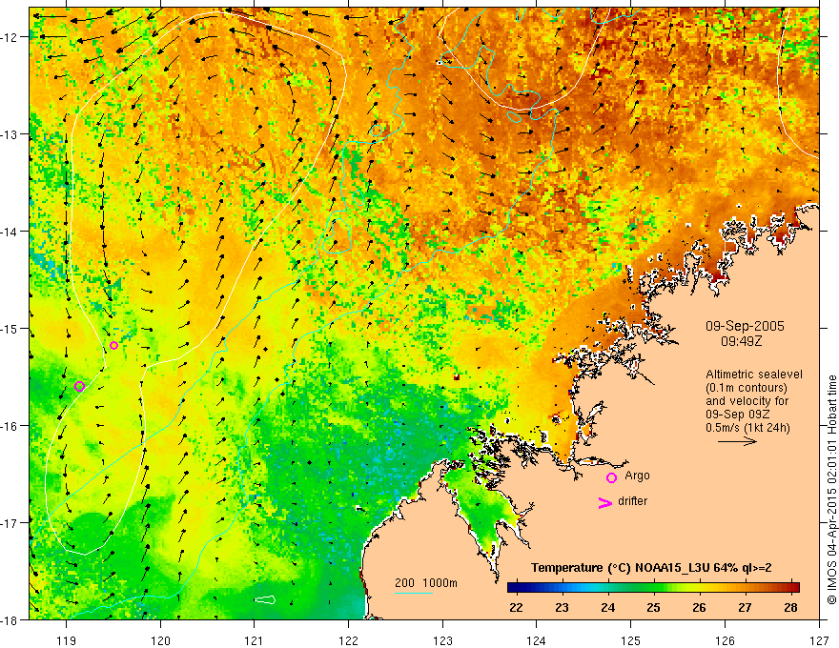839x648 pixels.
Task: Click the latitude axis label -17
Action: point(10,523)
